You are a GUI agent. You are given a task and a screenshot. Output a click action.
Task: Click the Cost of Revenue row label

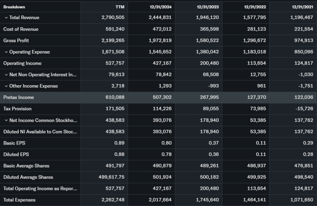click(x=21, y=29)
